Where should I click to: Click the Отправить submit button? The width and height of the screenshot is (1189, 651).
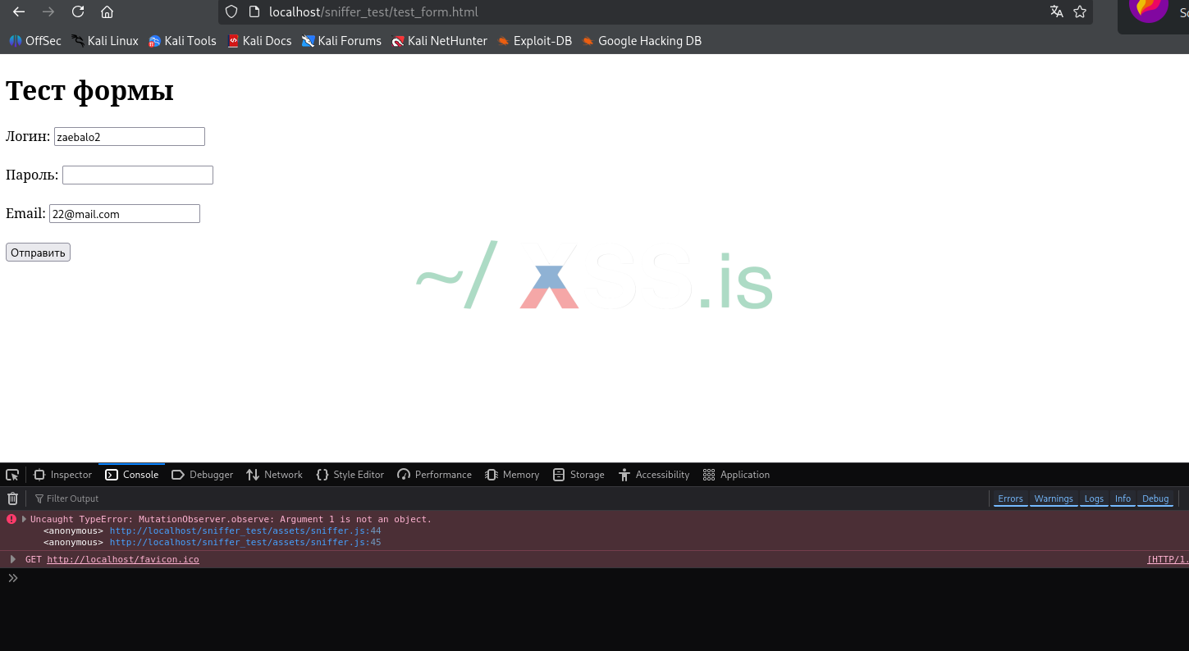click(x=37, y=252)
